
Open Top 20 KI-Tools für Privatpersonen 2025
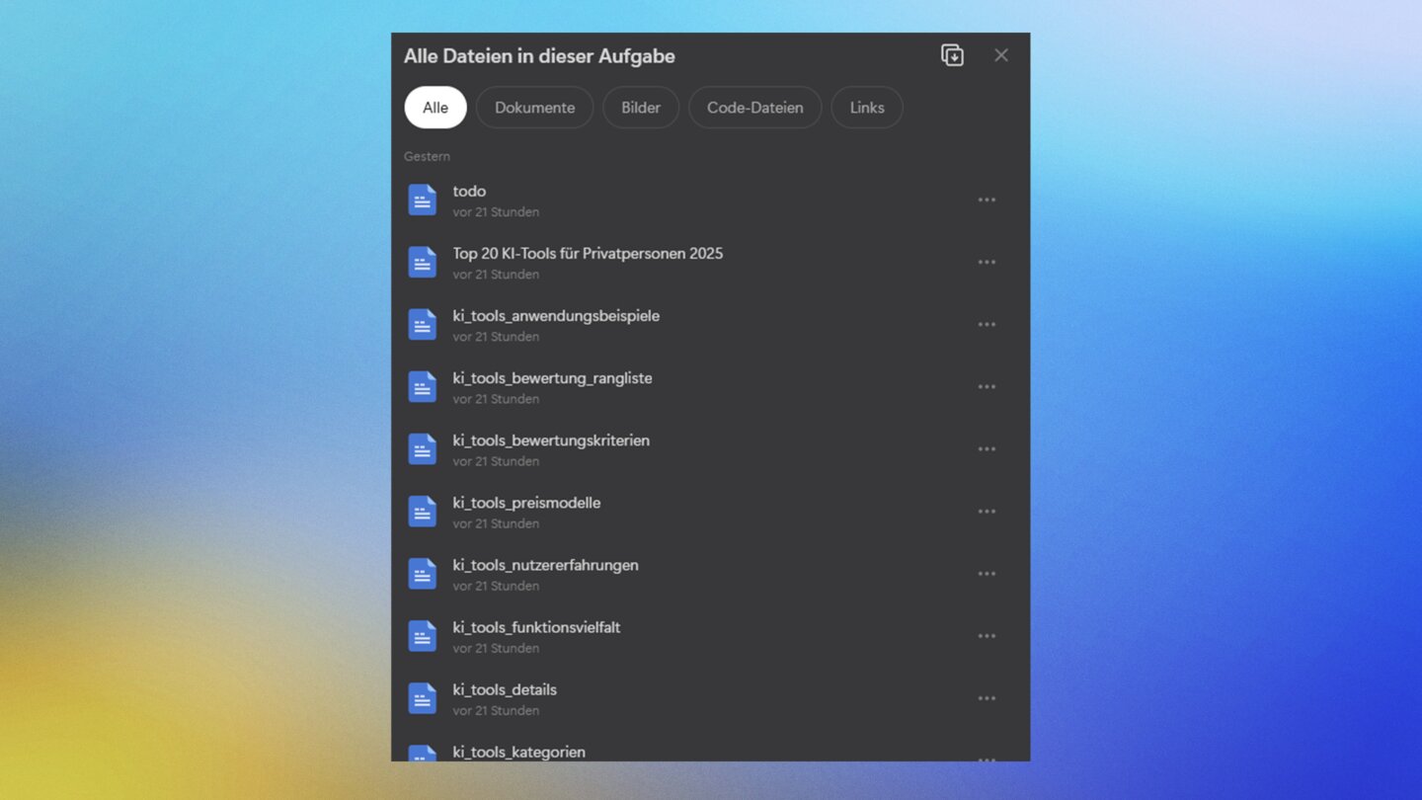coord(588,254)
